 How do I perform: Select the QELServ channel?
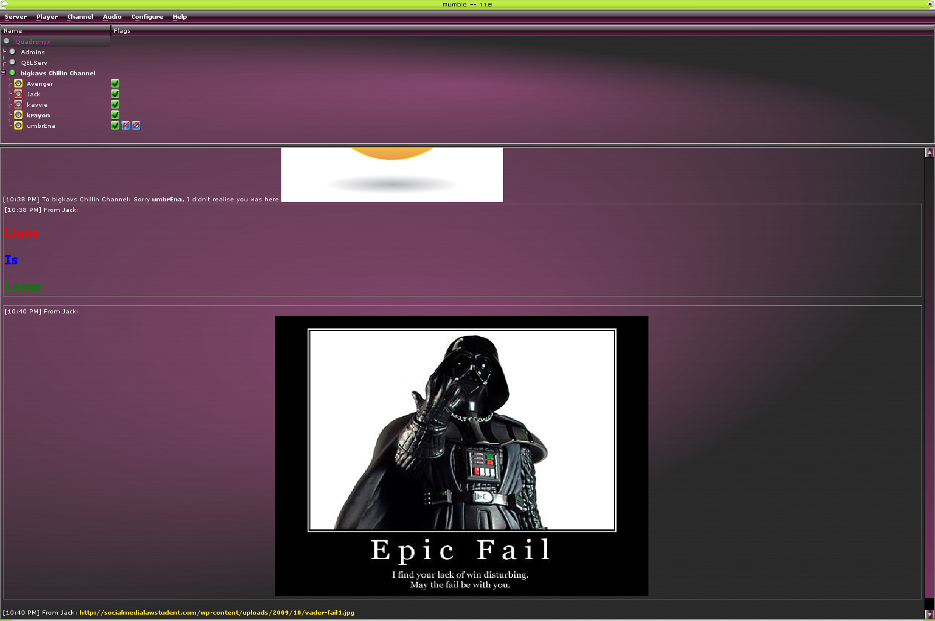tap(34, 63)
